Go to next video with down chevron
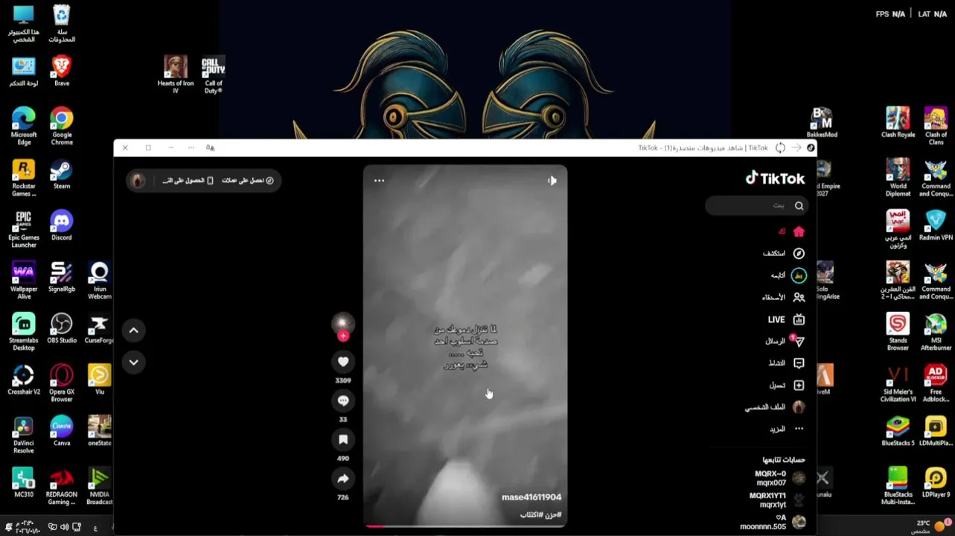 134,363
